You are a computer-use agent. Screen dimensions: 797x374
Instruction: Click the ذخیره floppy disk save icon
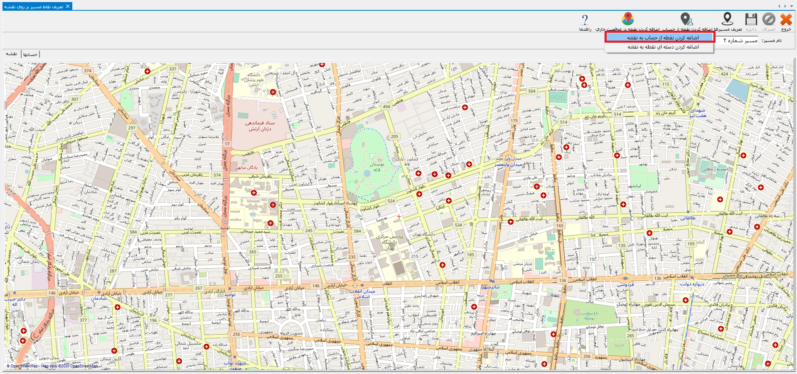(751, 19)
